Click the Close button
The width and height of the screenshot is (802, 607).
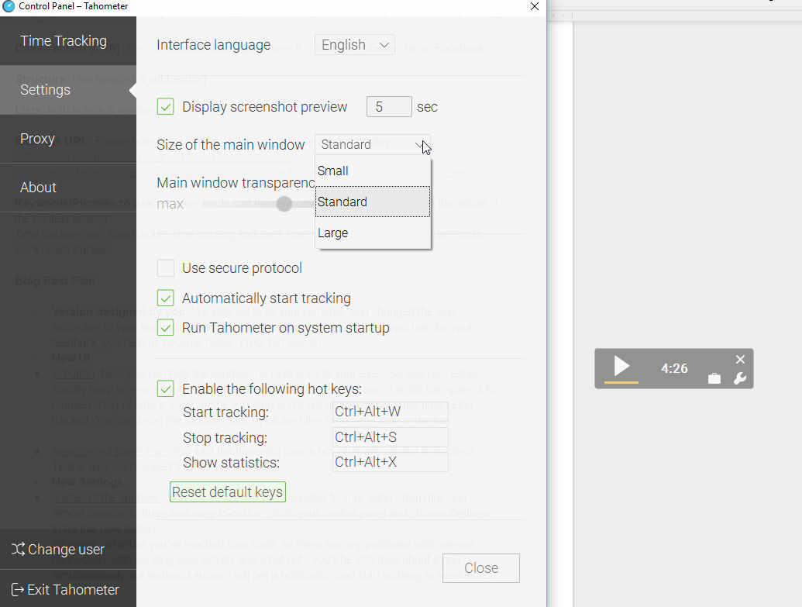coord(480,568)
